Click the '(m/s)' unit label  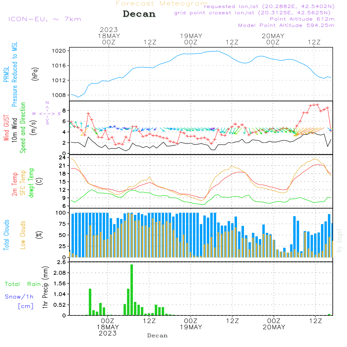click(x=33, y=128)
